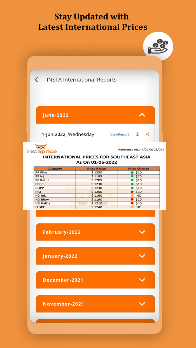Viewport: 196px width, 348px height.
Task: Expand November-2021 with its chevron
Action: point(142,304)
